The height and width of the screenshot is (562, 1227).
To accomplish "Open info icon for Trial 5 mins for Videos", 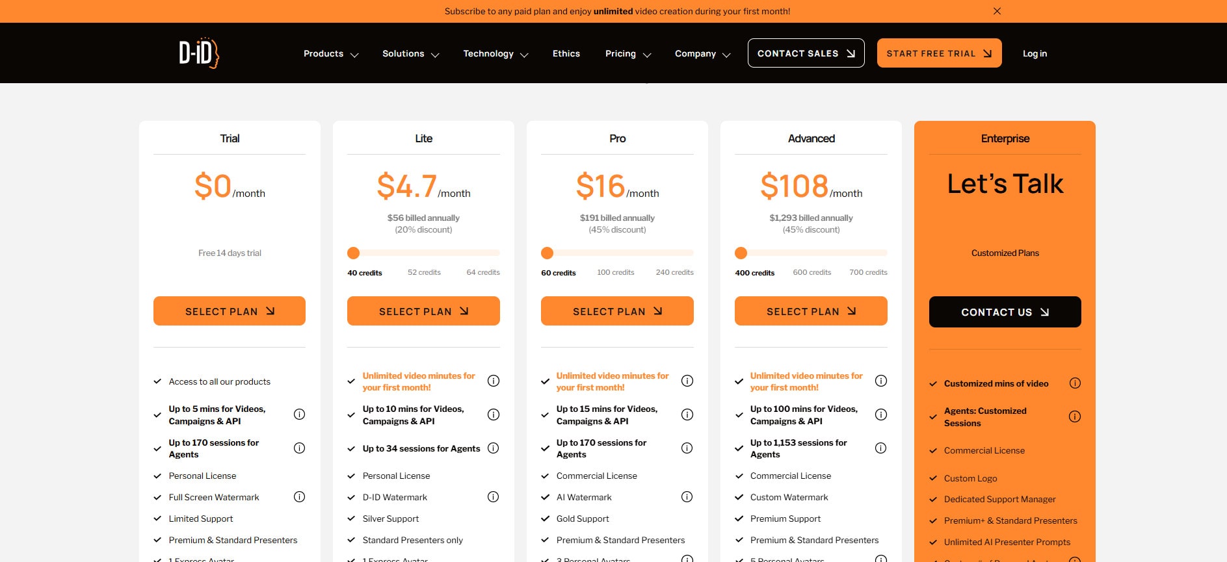I will [x=299, y=415].
